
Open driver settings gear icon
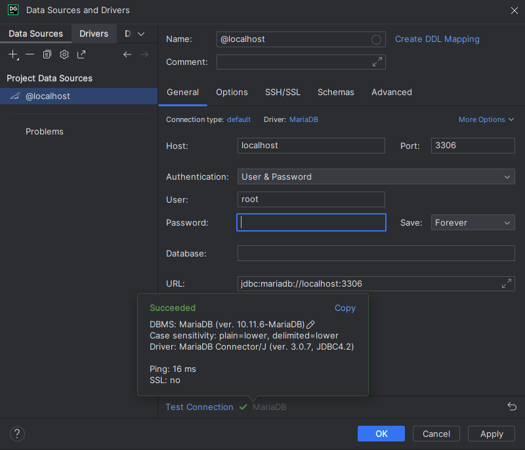coord(64,54)
